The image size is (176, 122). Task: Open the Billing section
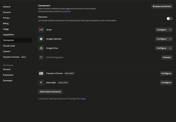pos(17,24)
